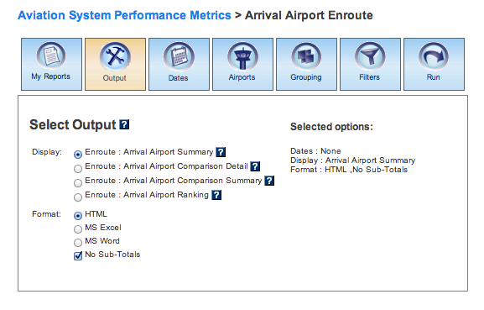Open the Grouping squares icon
The height and width of the screenshot is (310, 484).
click(306, 56)
